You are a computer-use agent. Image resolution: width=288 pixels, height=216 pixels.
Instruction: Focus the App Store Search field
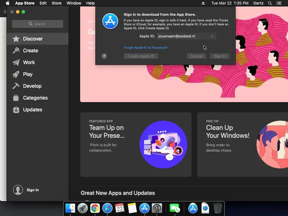(x=38, y=24)
